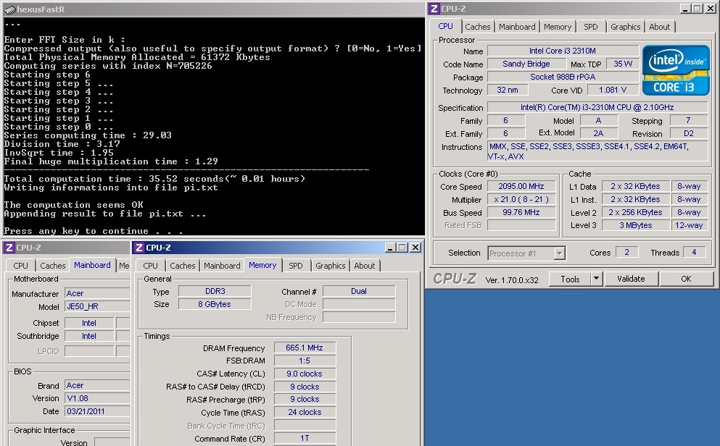Screen dimensions: 720x446
Task: Click the DDR3 memory type field
Action: click(215, 291)
